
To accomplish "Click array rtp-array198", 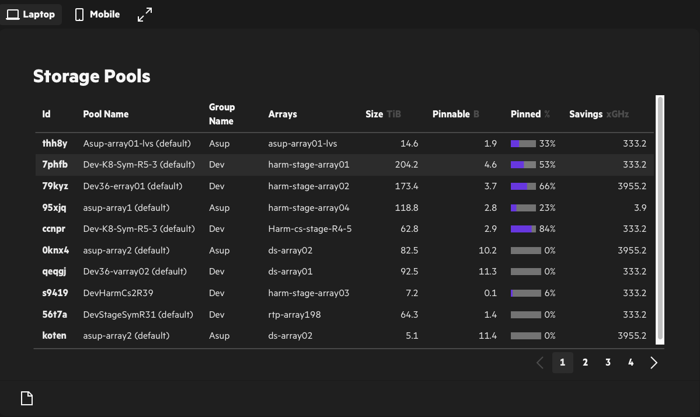I will (x=294, y=314).
